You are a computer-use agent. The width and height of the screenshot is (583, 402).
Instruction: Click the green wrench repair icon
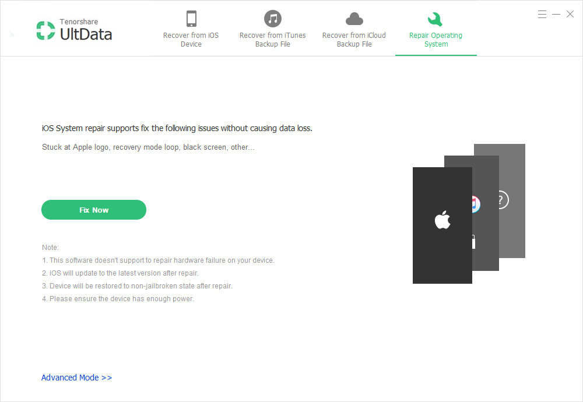click(x=435, y=19)
